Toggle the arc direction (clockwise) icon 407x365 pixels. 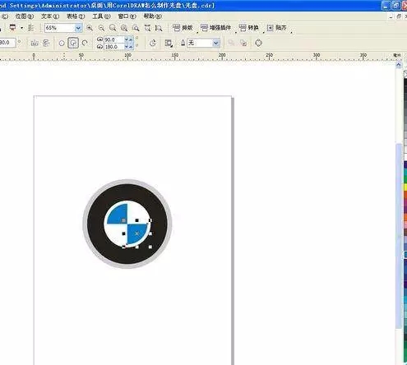tap(153, 43)
